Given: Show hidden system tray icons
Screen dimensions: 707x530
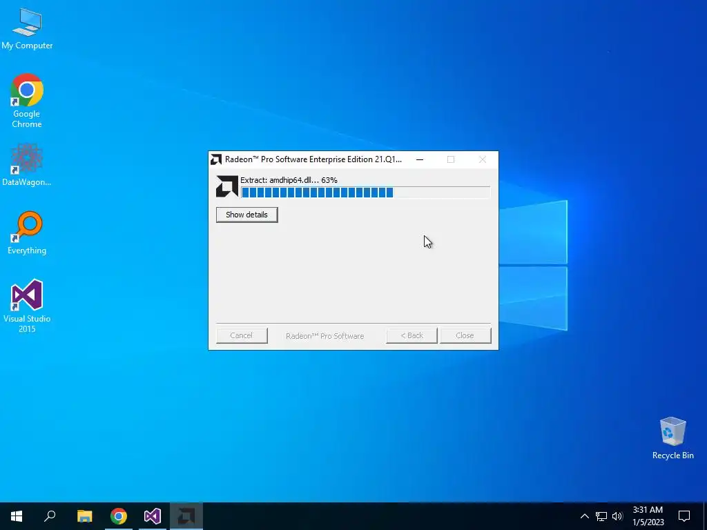Looking at the screenshot, I should point(584,516).
